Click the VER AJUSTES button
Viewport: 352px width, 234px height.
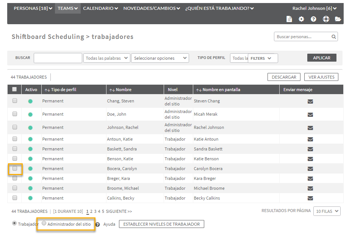321,77
